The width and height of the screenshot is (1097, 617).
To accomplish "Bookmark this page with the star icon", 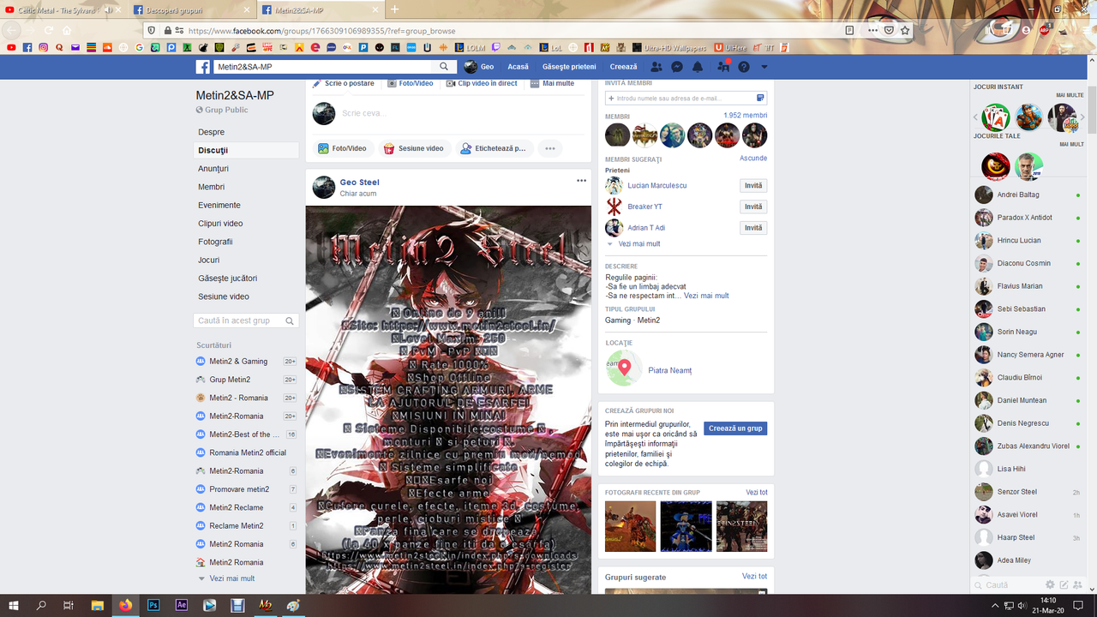I will tap(905, 30).
